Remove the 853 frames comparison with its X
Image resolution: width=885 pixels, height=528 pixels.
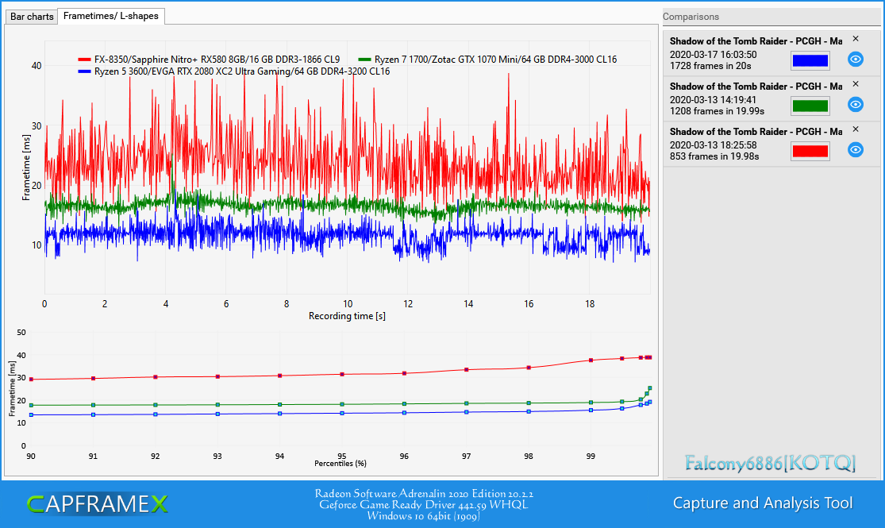tap(856, 129)
